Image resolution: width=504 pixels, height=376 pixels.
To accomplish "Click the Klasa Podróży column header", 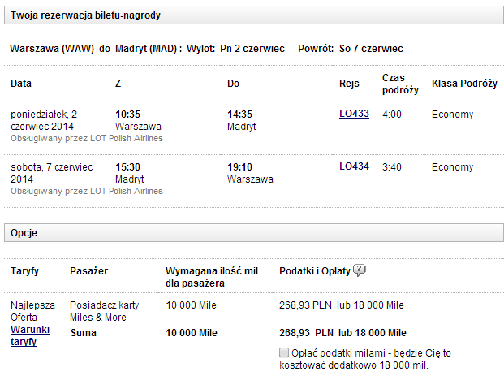I will click(x=462, y=84).
